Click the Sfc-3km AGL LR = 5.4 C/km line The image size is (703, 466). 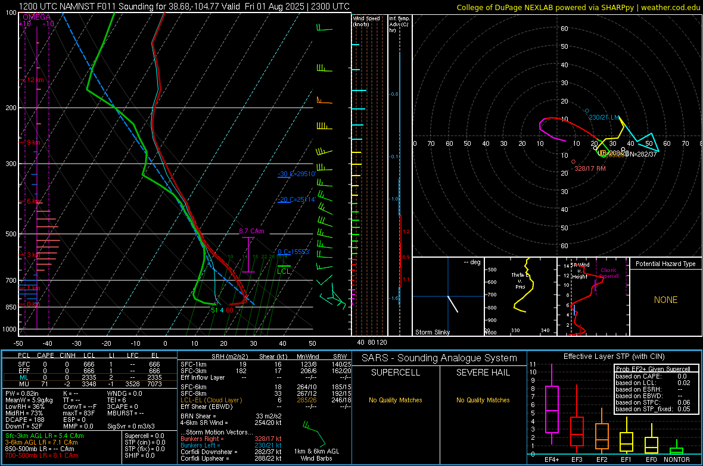click(x=45, y=436)
